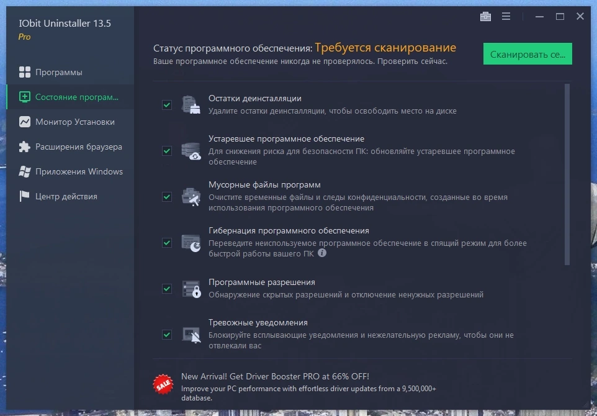Viewport: 597px width, 416px height.
Task: Click the Pro edition label
Action: coord(24,37)
